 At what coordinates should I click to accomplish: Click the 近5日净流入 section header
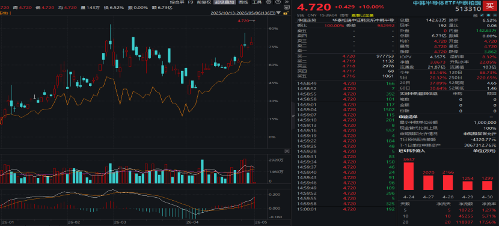(x=412, y=150)
